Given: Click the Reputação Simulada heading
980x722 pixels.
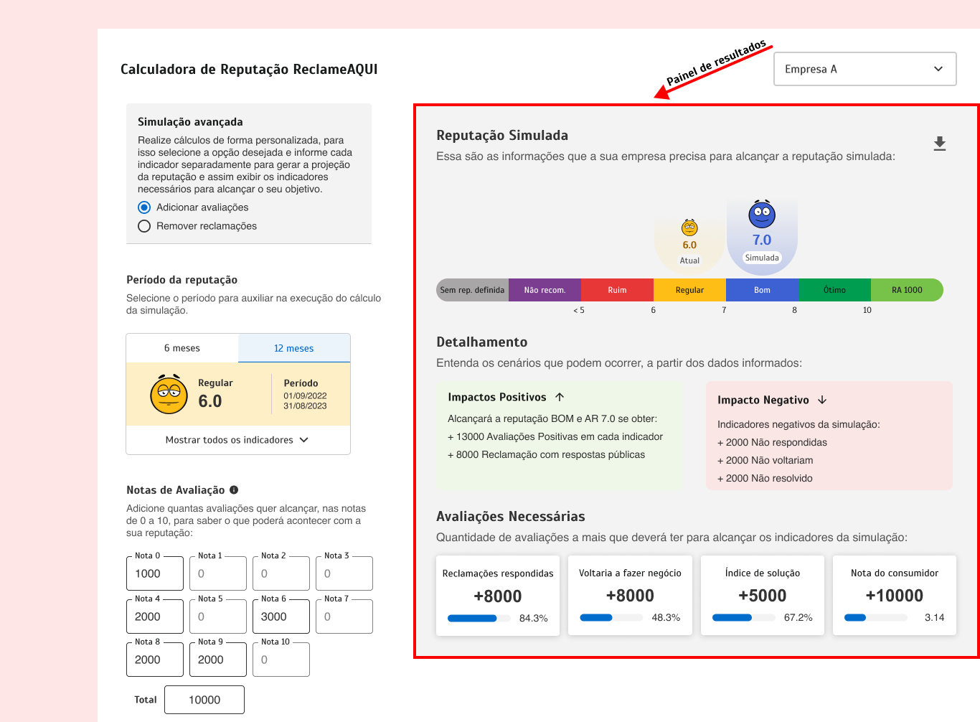Looking at the screenshot, I should click(502, 135).
